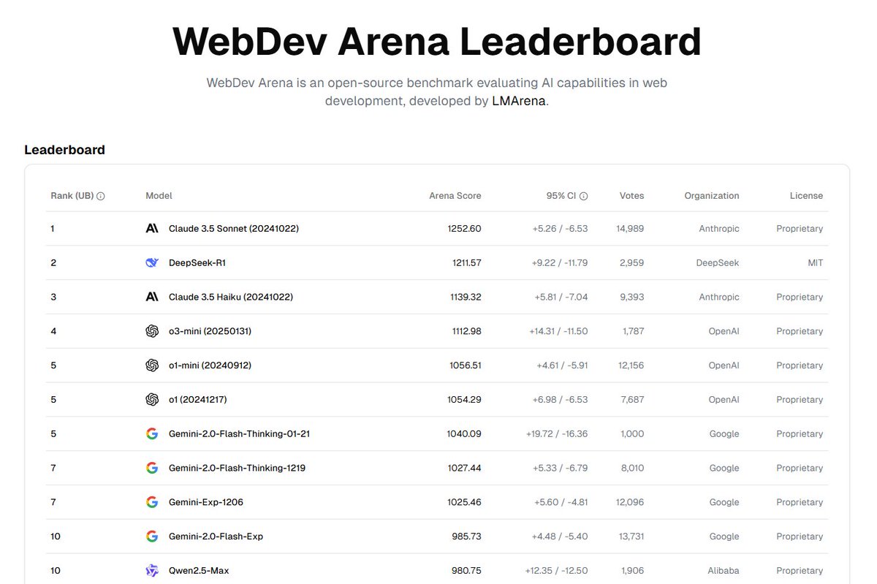Click the vote count 1,000
The width and height of the screenshot is (877, 584).
pos(633,434)
